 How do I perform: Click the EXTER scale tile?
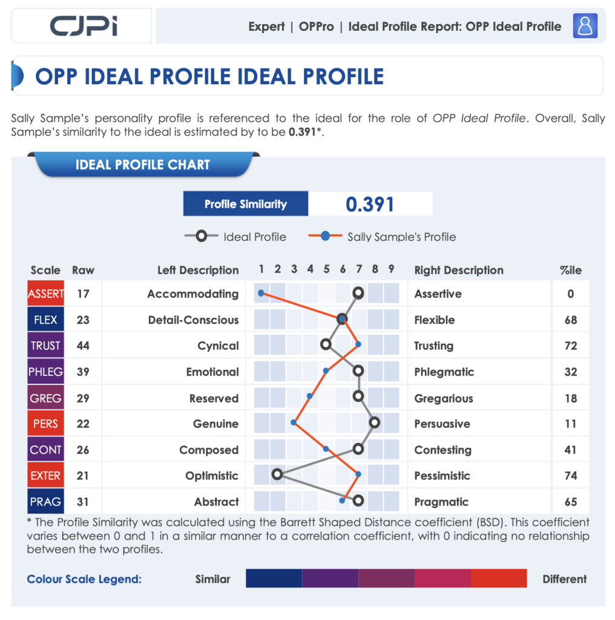[x=45, y=475]
